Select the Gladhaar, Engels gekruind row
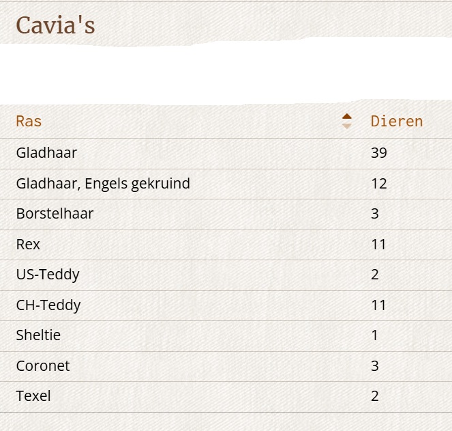 click(226, 184)
